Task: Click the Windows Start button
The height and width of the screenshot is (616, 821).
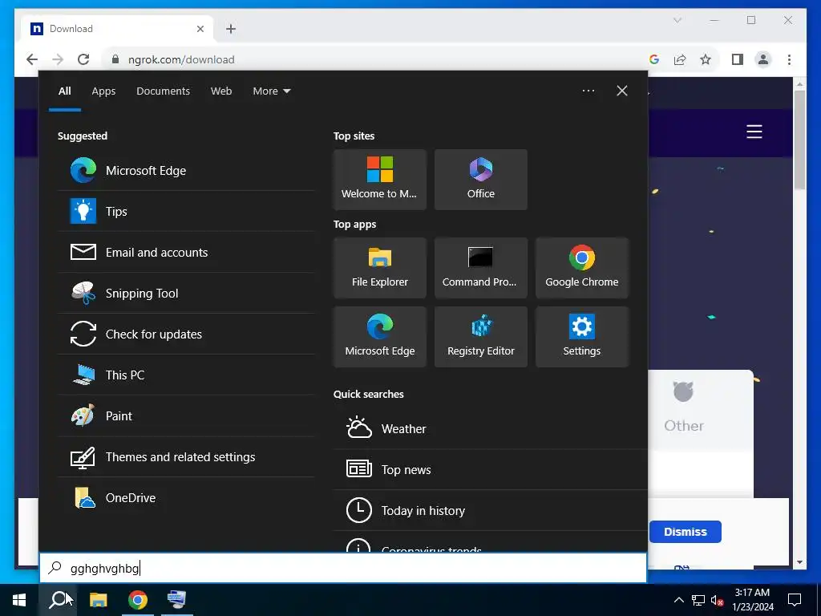Action: 19,600
